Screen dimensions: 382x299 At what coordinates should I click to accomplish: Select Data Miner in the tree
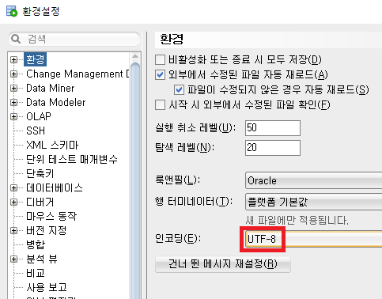point(50,88)
